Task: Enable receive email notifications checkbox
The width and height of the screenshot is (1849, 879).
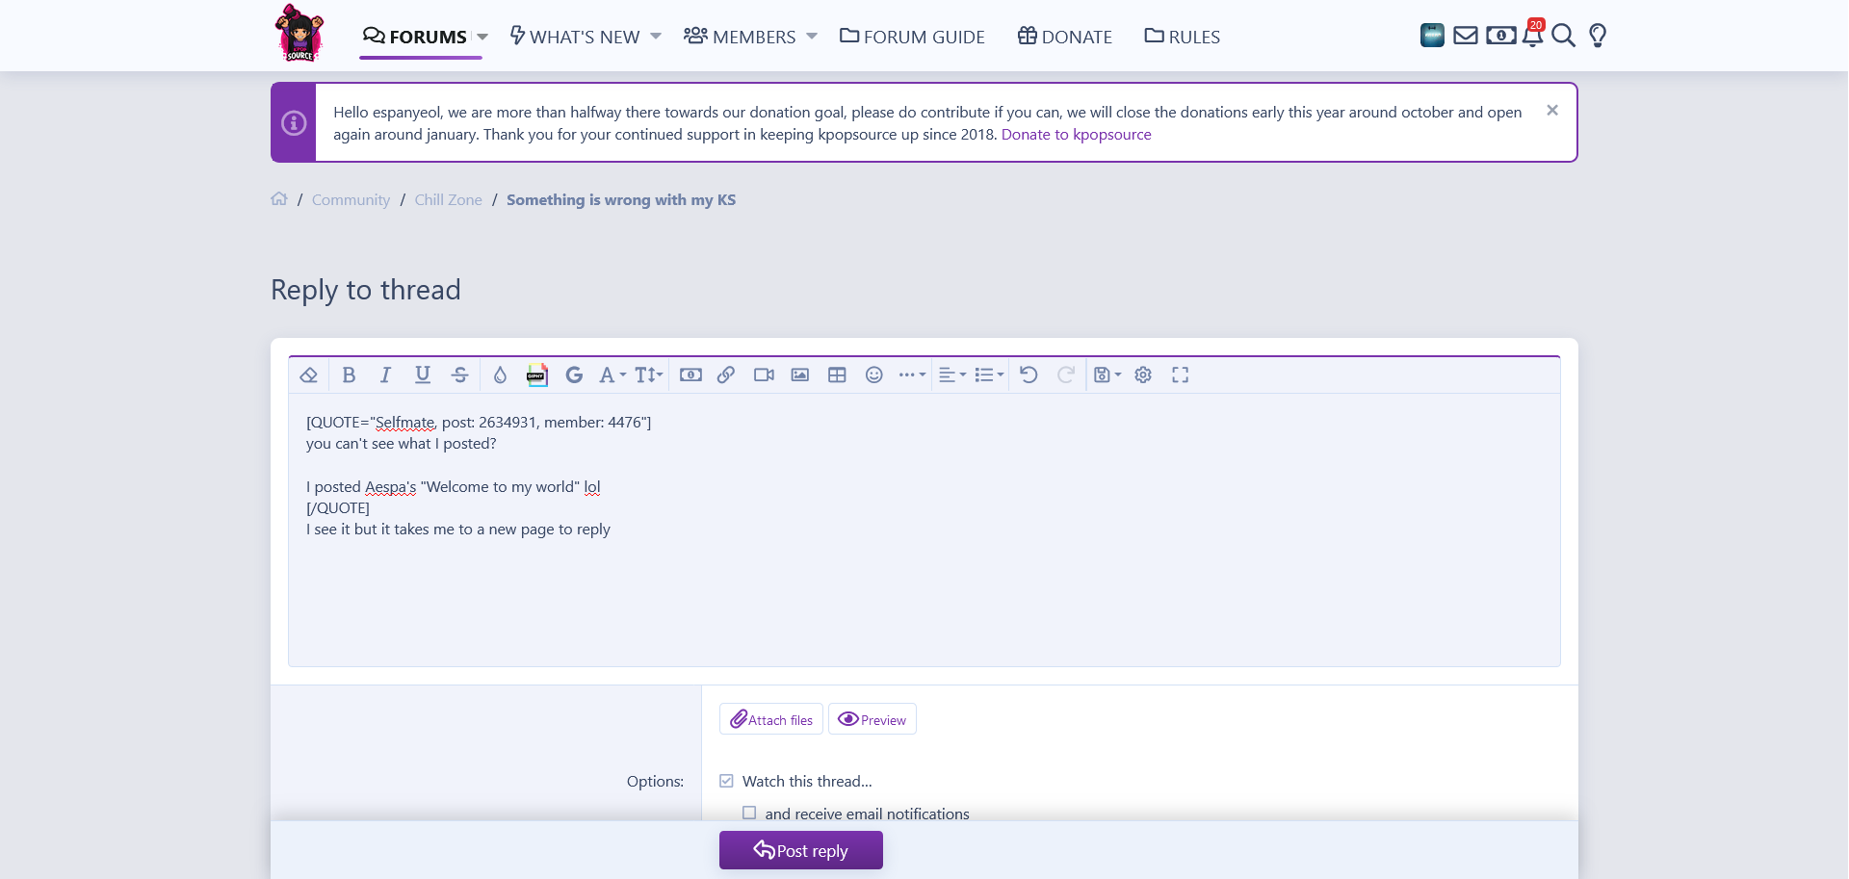Action: coord(749,813)
